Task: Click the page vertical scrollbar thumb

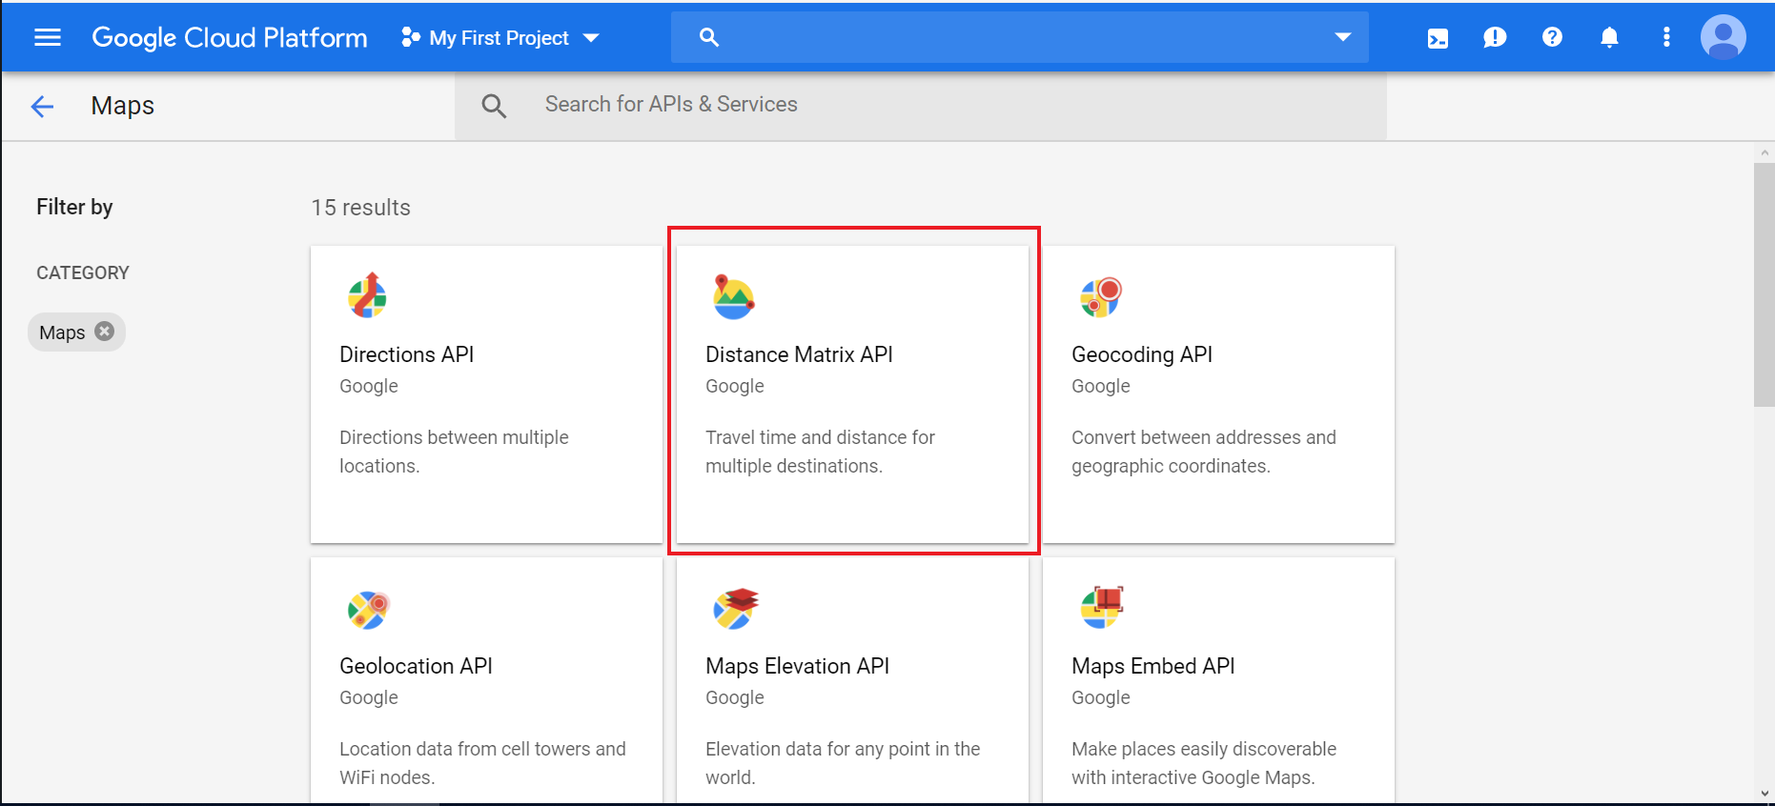Action: [1764, 284]
